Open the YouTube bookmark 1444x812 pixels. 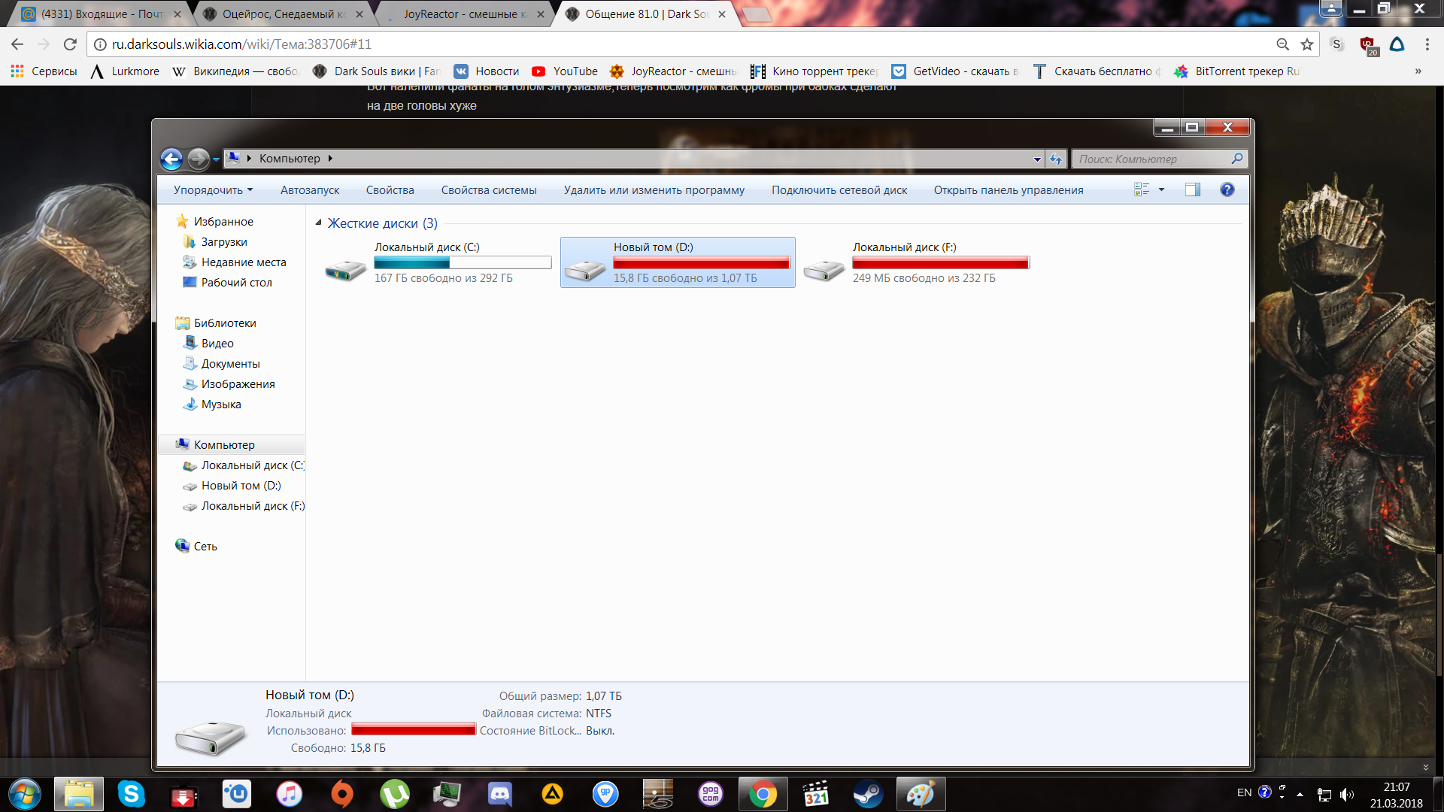pyautogui.click(x=565, y=71)
